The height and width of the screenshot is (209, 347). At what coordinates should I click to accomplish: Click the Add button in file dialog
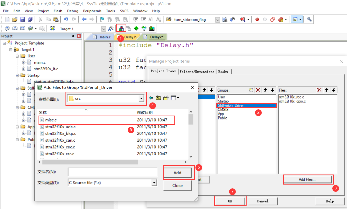click(x=177, y=173)
